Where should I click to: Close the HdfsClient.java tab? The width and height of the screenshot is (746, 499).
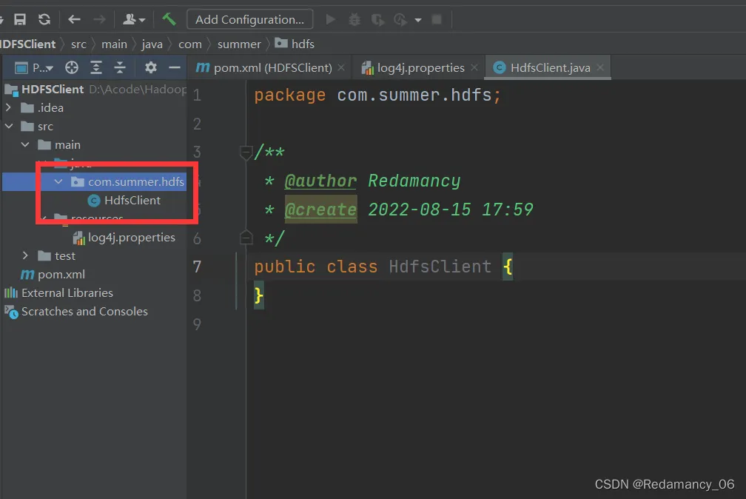tap(600, 68)
